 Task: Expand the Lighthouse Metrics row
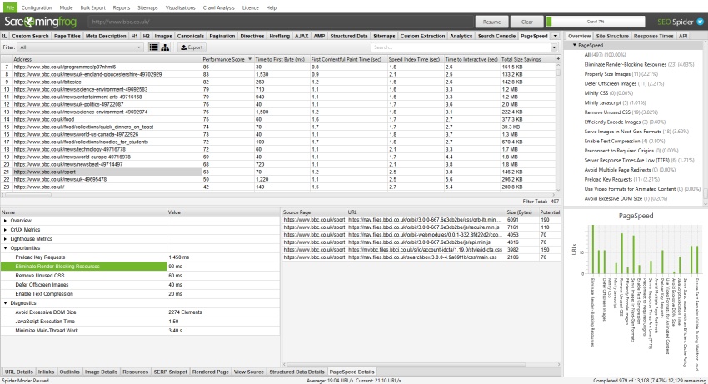pos(7,239)
